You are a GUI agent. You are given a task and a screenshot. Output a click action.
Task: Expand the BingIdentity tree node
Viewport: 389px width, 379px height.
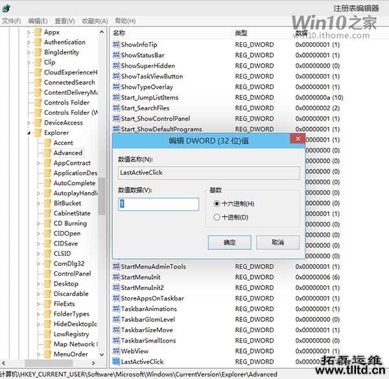(29, 53)
